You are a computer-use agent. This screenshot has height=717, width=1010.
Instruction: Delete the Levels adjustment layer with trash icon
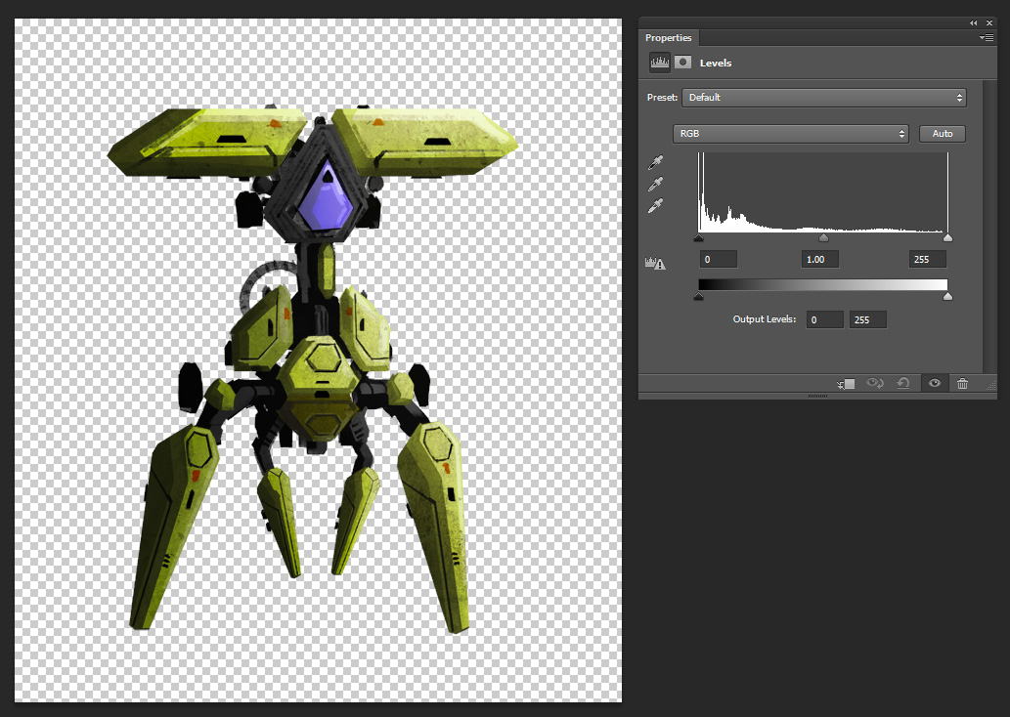point(962,384)
